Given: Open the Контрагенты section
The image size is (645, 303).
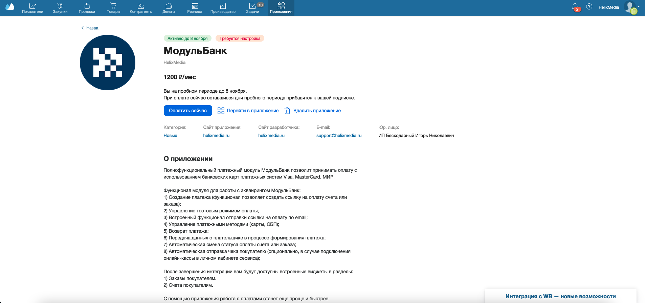Looking at the screenshot, I should (141, 8).
